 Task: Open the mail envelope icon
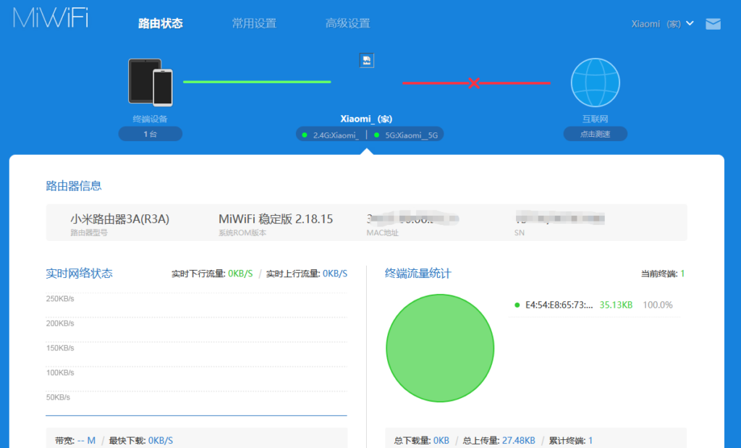[x=713, y=24]
